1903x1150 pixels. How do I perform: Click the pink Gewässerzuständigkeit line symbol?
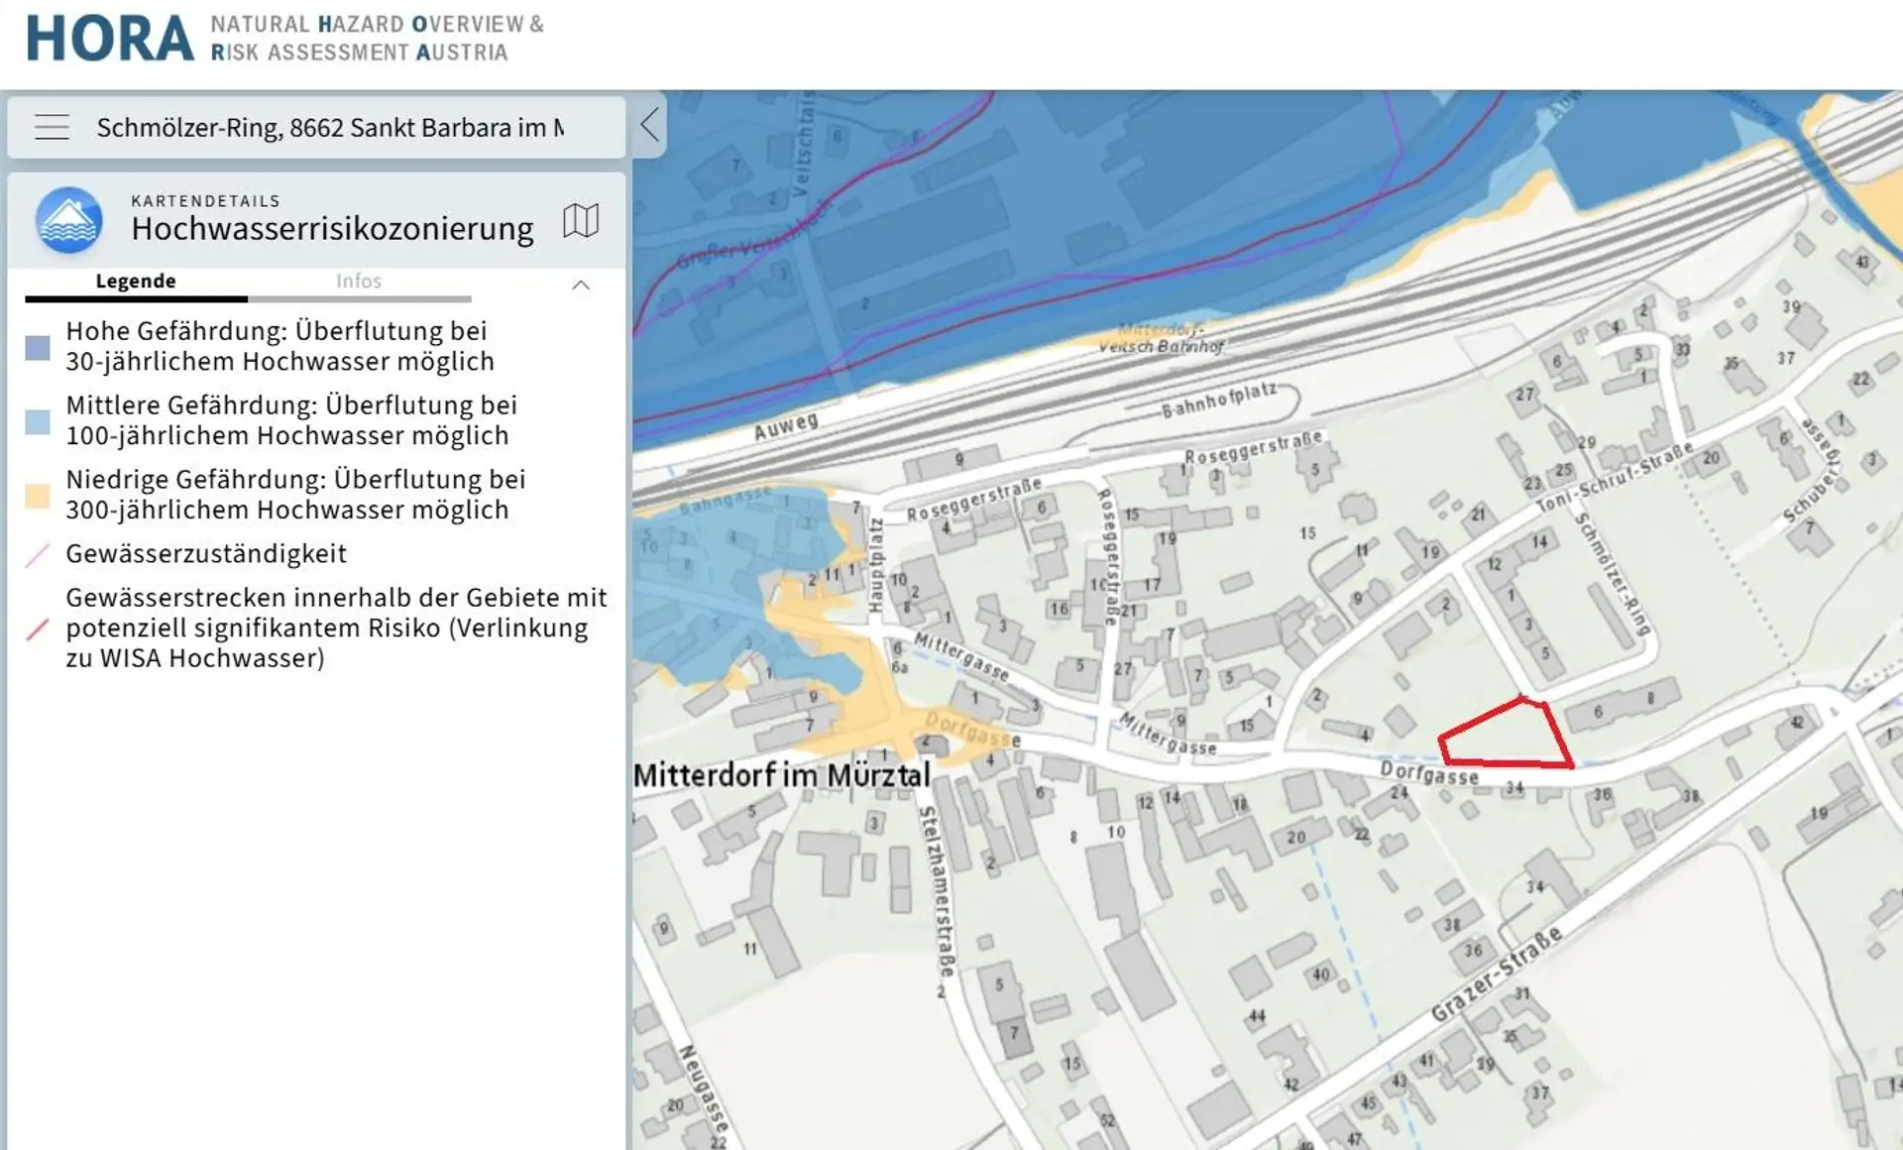coord(38,554)
